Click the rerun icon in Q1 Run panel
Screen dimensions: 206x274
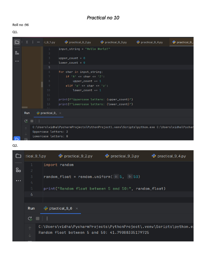(26, 121)
